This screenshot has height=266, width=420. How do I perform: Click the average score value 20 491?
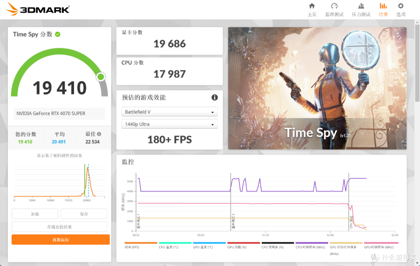point(59,142)
